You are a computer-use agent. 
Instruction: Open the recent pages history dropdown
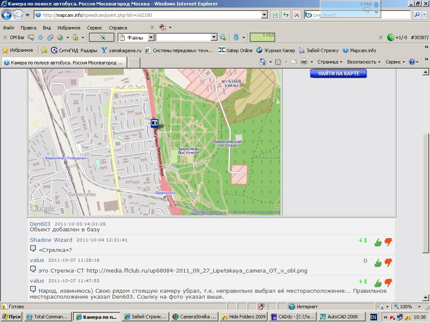click(x=27, y=15)
